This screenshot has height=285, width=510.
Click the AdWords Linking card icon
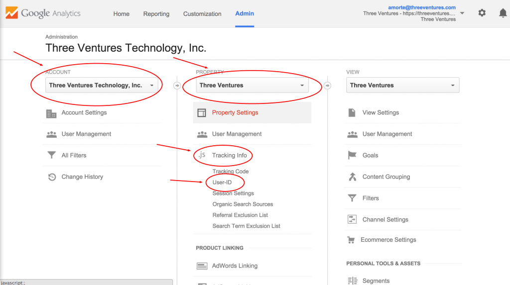click(x=202, y=266)
